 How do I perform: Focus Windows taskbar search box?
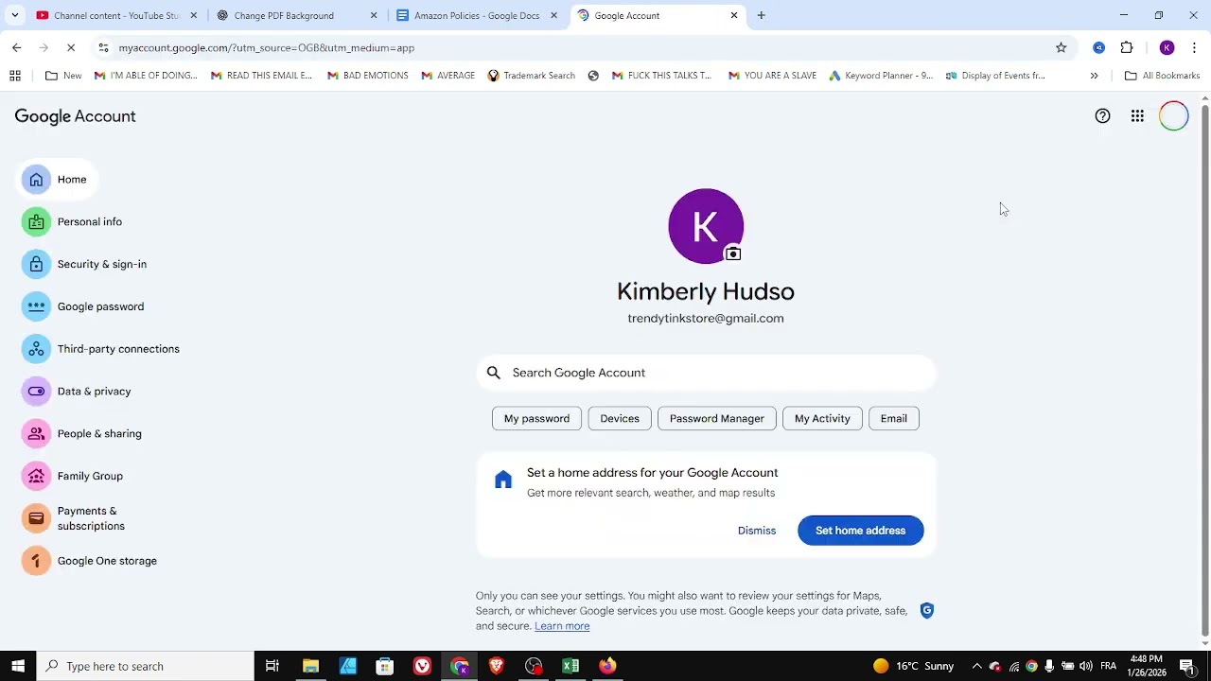pyautogui.click(x=146, y=666)
